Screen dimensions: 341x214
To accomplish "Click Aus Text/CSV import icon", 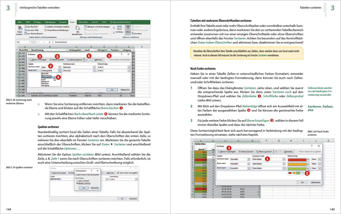I will (x=26, y=27).
